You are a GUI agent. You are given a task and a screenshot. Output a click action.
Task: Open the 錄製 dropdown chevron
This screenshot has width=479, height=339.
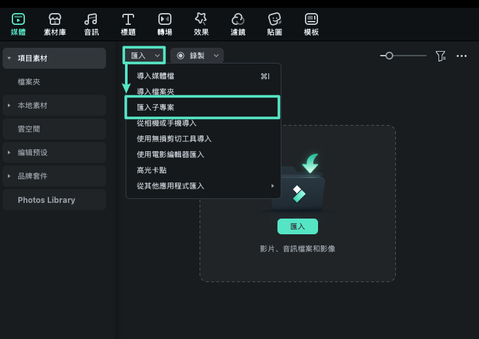click(216, 56)
